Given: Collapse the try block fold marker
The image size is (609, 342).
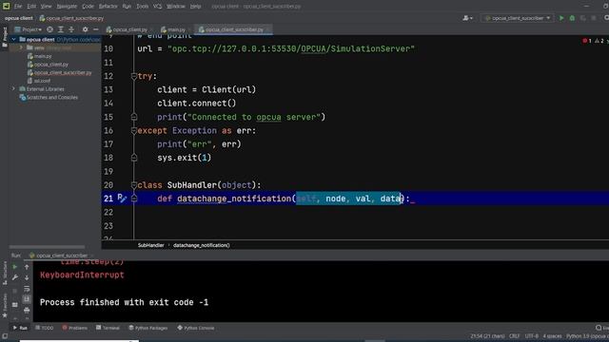Looking at the screenshot, I should [x=134, y=76].
